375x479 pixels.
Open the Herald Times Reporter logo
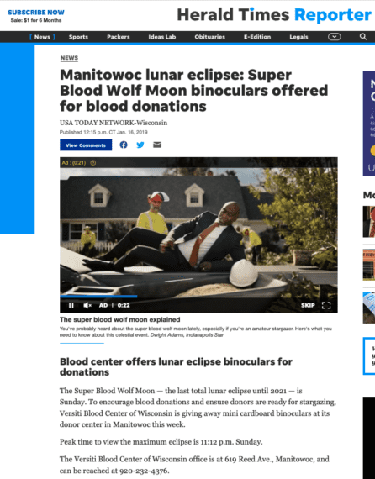pyautogui.click(x=274, y=14)
